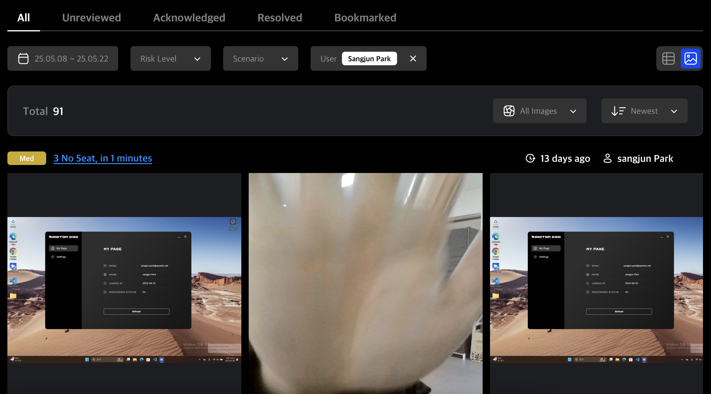The image size is (711, 394).
Task: Open the '3 No Seat, in 1 minutes' link
Action: [102, 158]
